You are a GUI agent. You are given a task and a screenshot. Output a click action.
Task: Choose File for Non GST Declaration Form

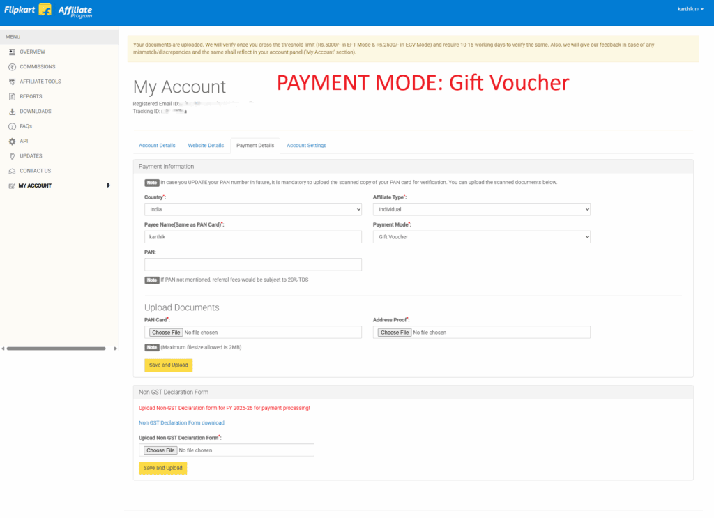pos(160,450)
